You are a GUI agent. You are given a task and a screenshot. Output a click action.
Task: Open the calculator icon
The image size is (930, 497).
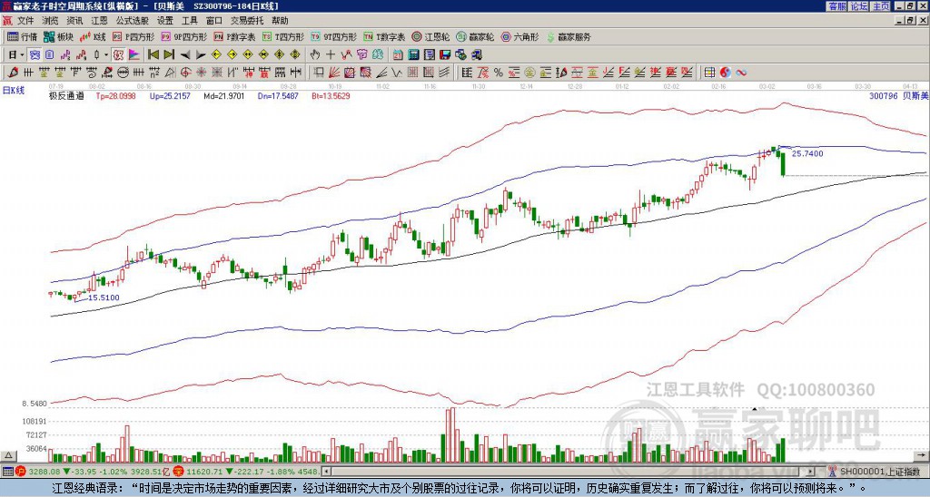(x=414, y=55)
